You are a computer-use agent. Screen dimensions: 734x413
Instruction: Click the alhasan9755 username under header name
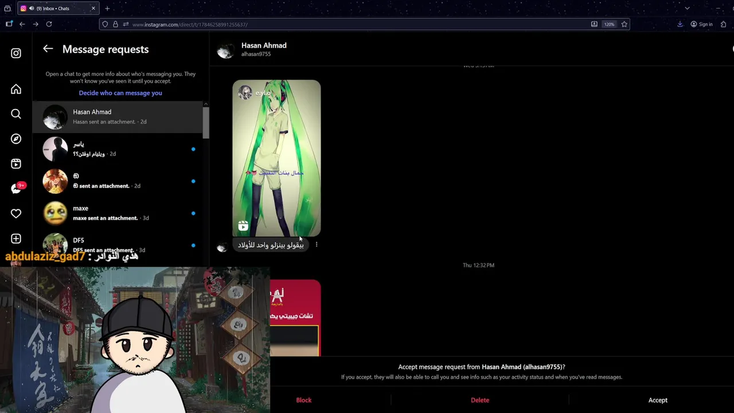pyautogui.click(x=256, y=54)
